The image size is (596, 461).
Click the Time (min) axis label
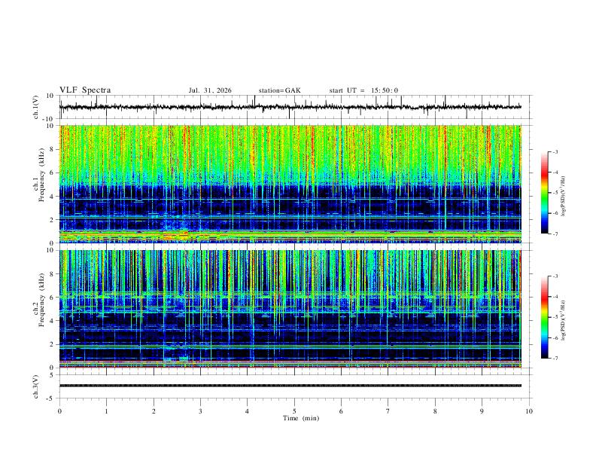tap(301, 418)
